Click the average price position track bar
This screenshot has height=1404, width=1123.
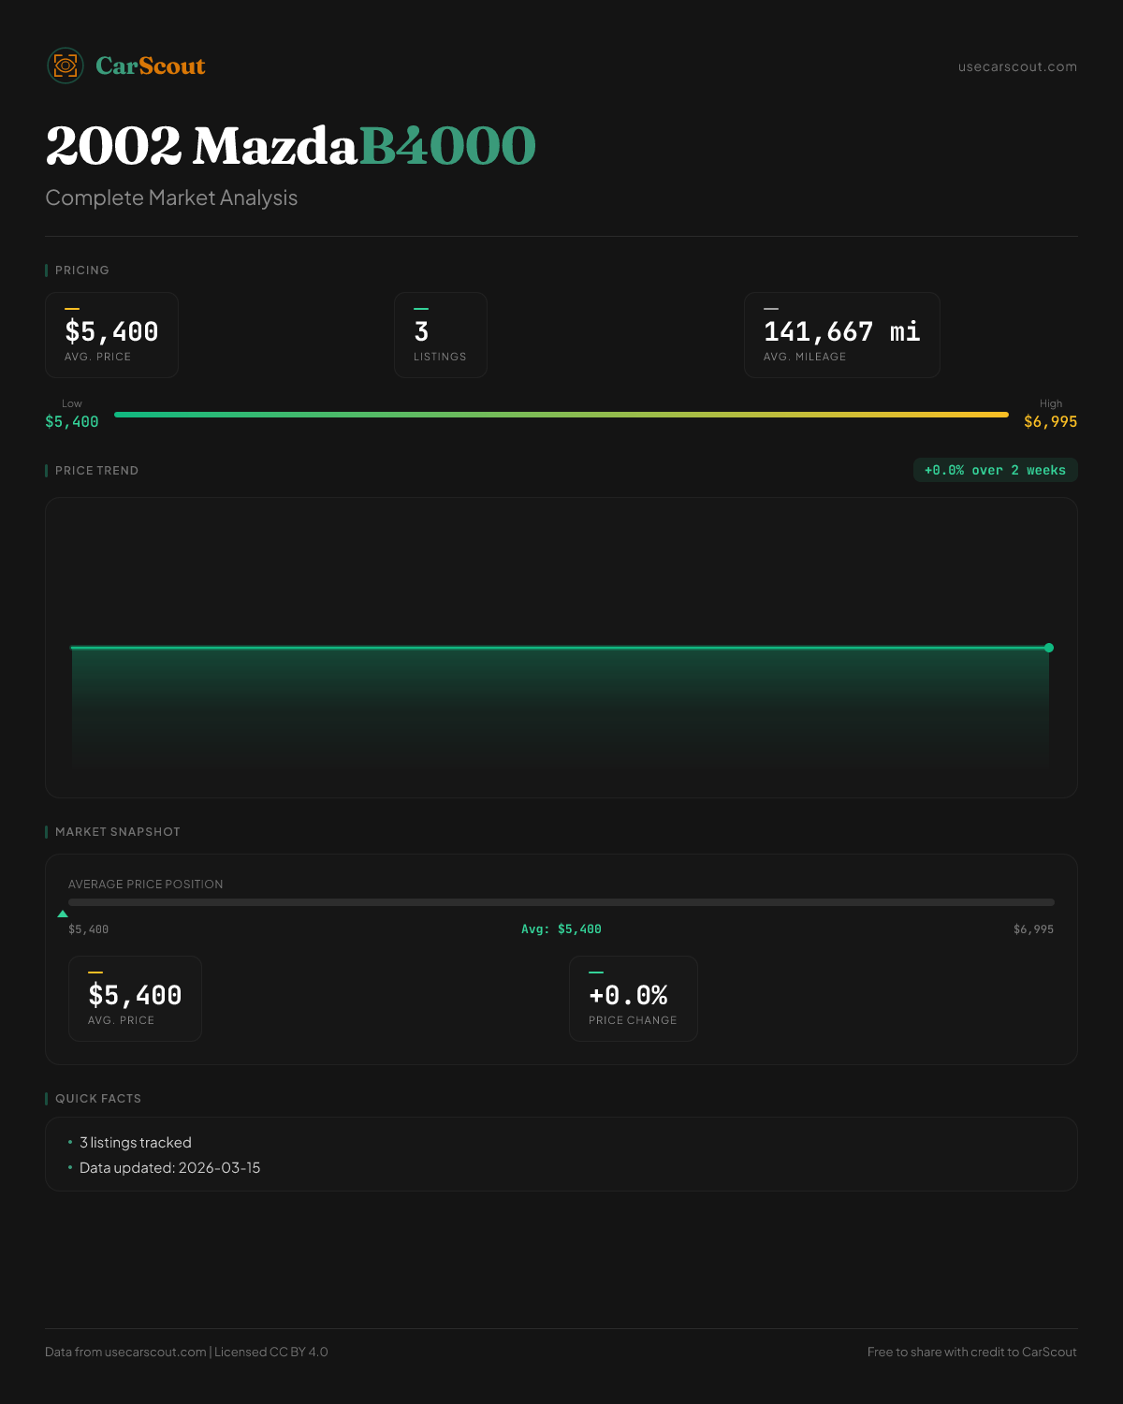(561, 902)
